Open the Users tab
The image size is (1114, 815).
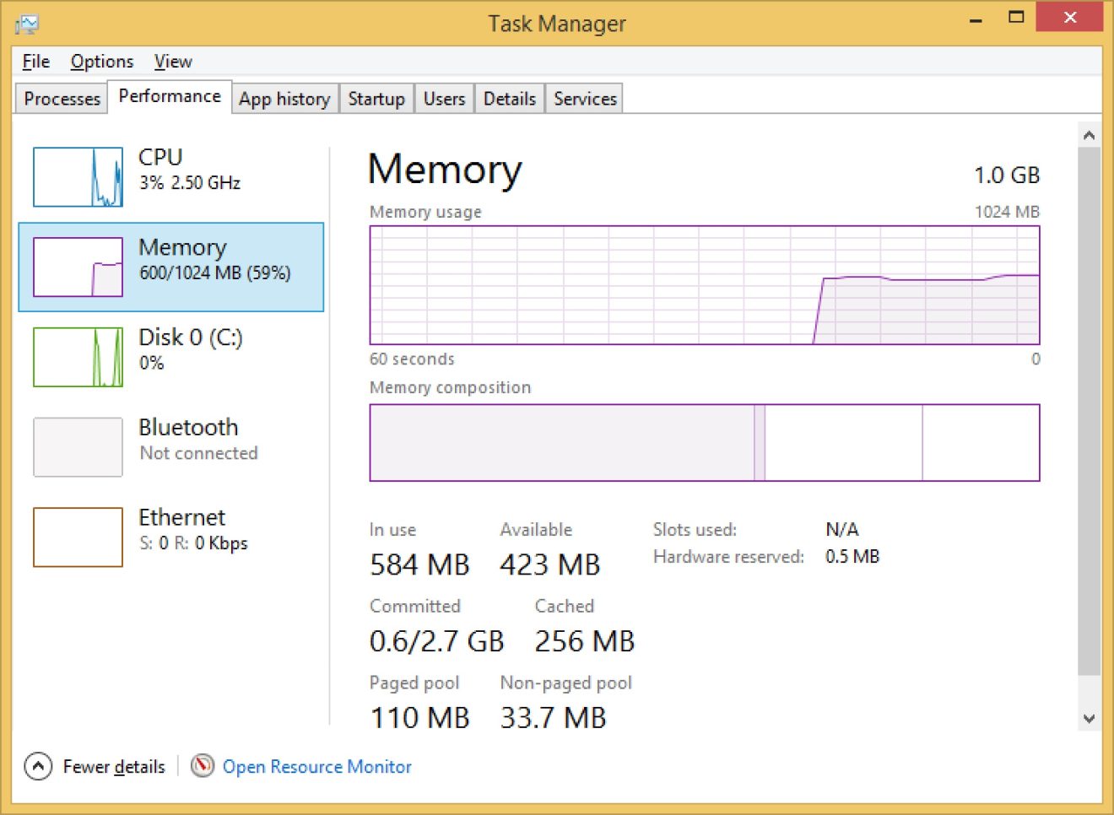pos(444,99)
